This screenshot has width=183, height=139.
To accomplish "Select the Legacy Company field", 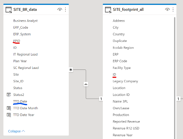I will point(125,81).
